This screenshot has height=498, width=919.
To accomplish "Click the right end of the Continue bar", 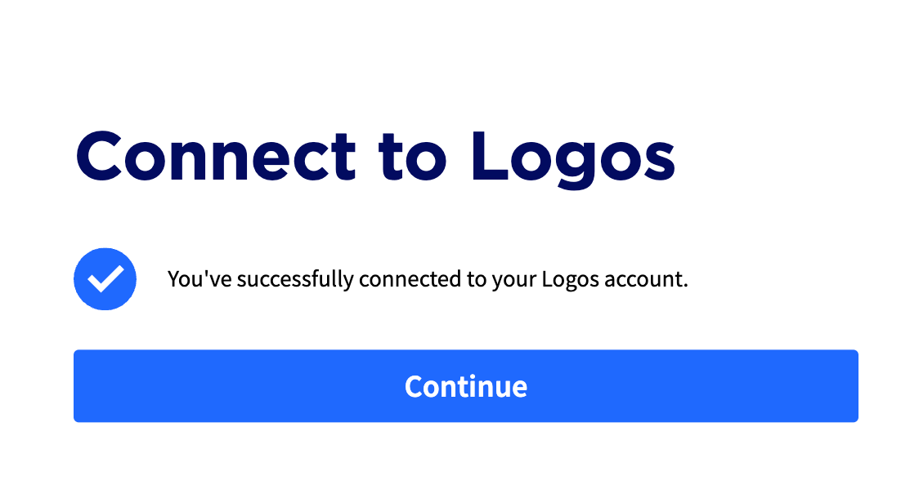I will [x=838, y=385].
